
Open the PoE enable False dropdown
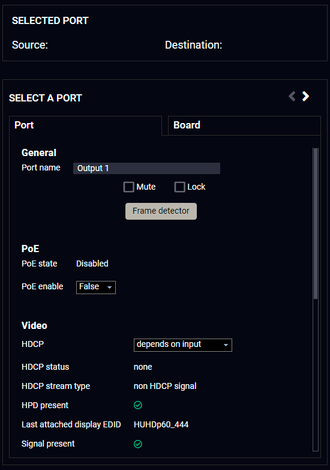pos(96,288)
